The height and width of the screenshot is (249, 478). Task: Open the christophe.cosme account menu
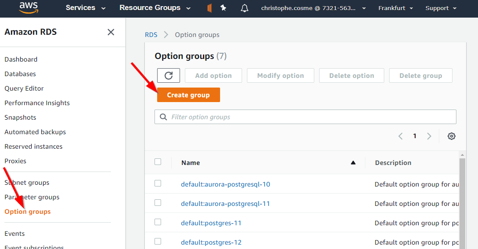click(313, 8)
